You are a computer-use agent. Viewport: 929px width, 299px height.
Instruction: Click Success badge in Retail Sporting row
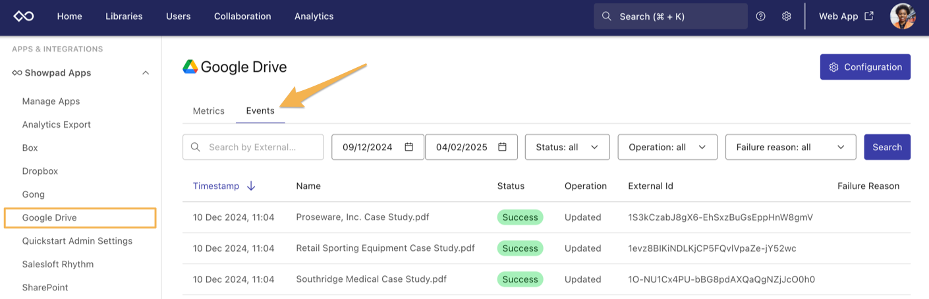(520, 248)
